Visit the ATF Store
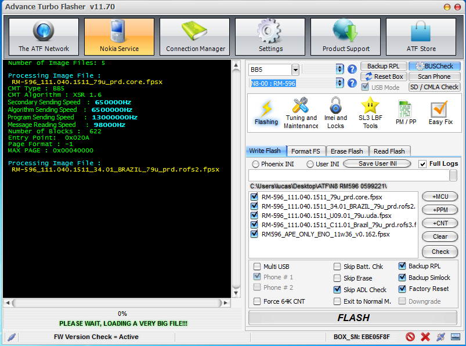 (x=421, y=37)
